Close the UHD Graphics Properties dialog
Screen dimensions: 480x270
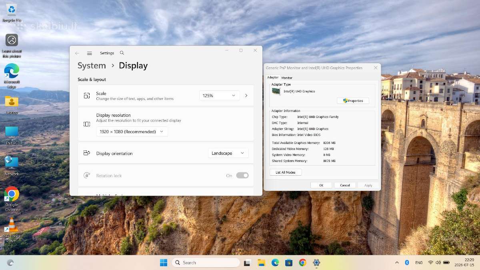coord(376,68)
